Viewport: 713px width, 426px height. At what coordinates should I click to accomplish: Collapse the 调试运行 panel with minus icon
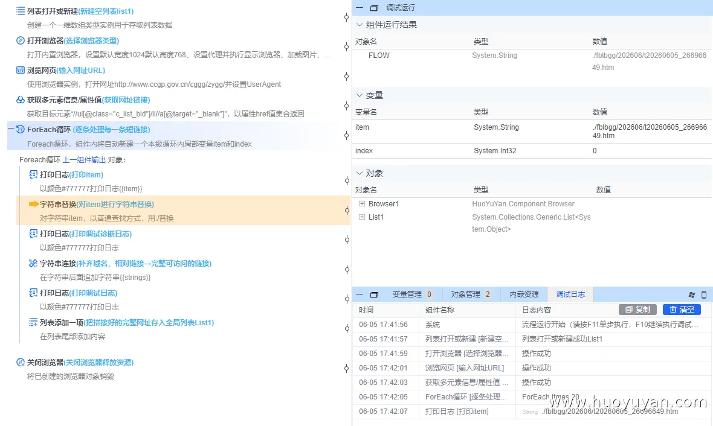(360, 8)
